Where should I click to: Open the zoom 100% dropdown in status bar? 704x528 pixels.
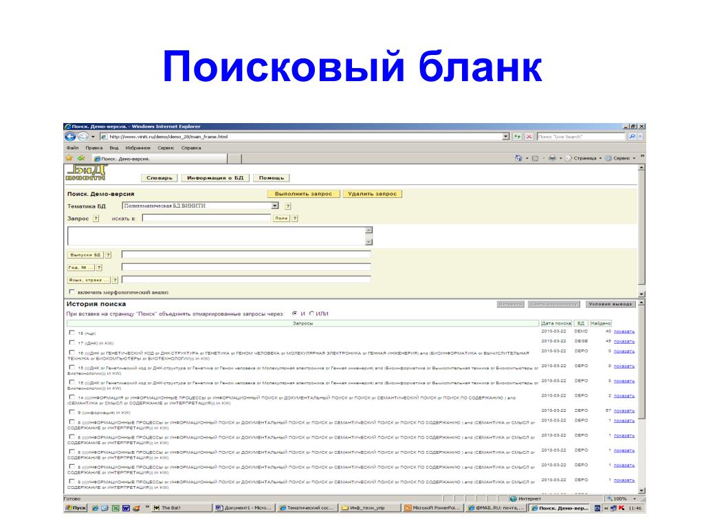pyautogui.click(x=635, y=498)
